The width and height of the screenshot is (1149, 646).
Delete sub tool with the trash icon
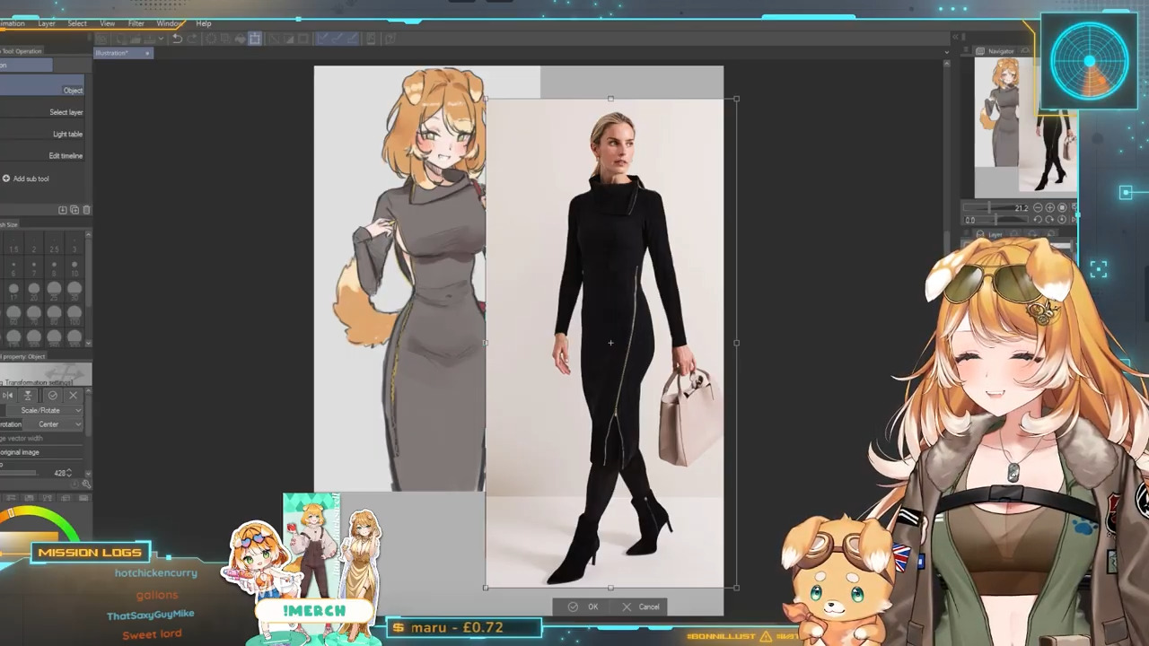(x=86, y=210)
